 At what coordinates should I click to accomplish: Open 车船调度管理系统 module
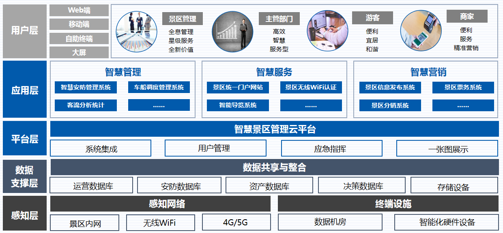159,87
